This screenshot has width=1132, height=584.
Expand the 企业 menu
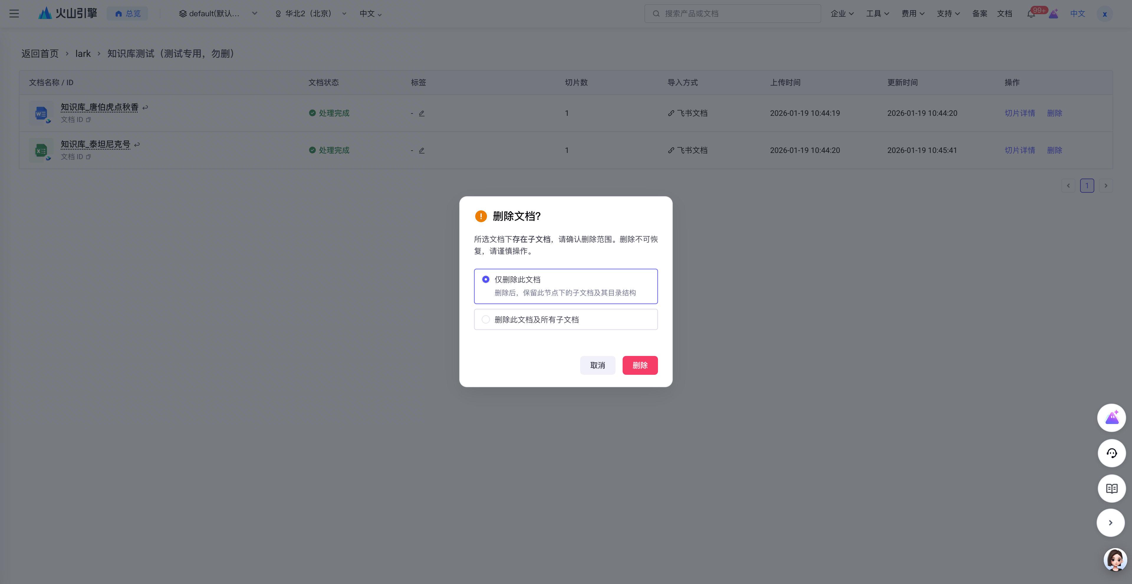[x=842, y=14]
